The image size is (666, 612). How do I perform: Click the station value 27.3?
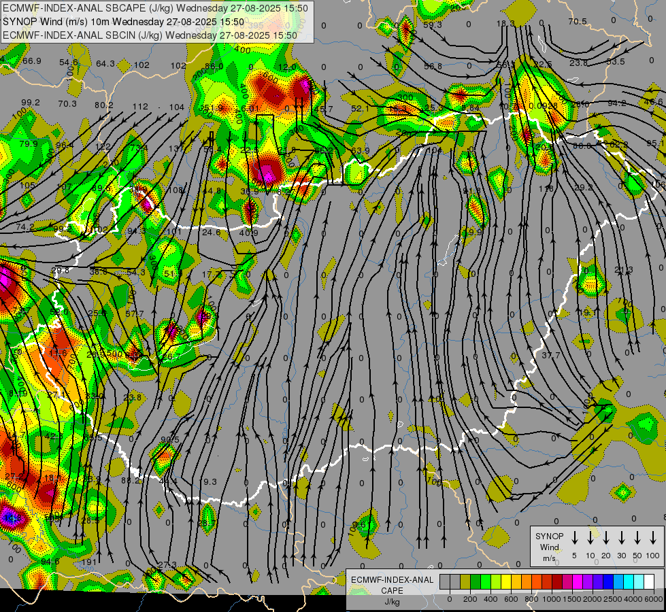167,564
